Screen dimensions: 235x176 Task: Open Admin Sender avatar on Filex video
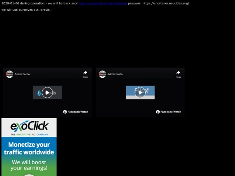pyautogui.click(x=102, y=74)
